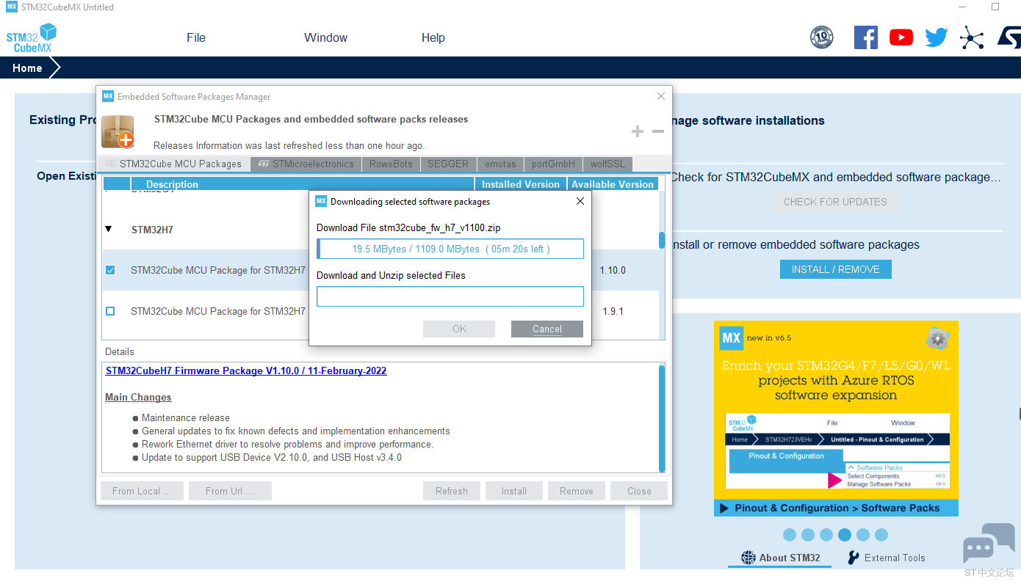
Task: Sort by the Description column header
Action: (303, 184)
